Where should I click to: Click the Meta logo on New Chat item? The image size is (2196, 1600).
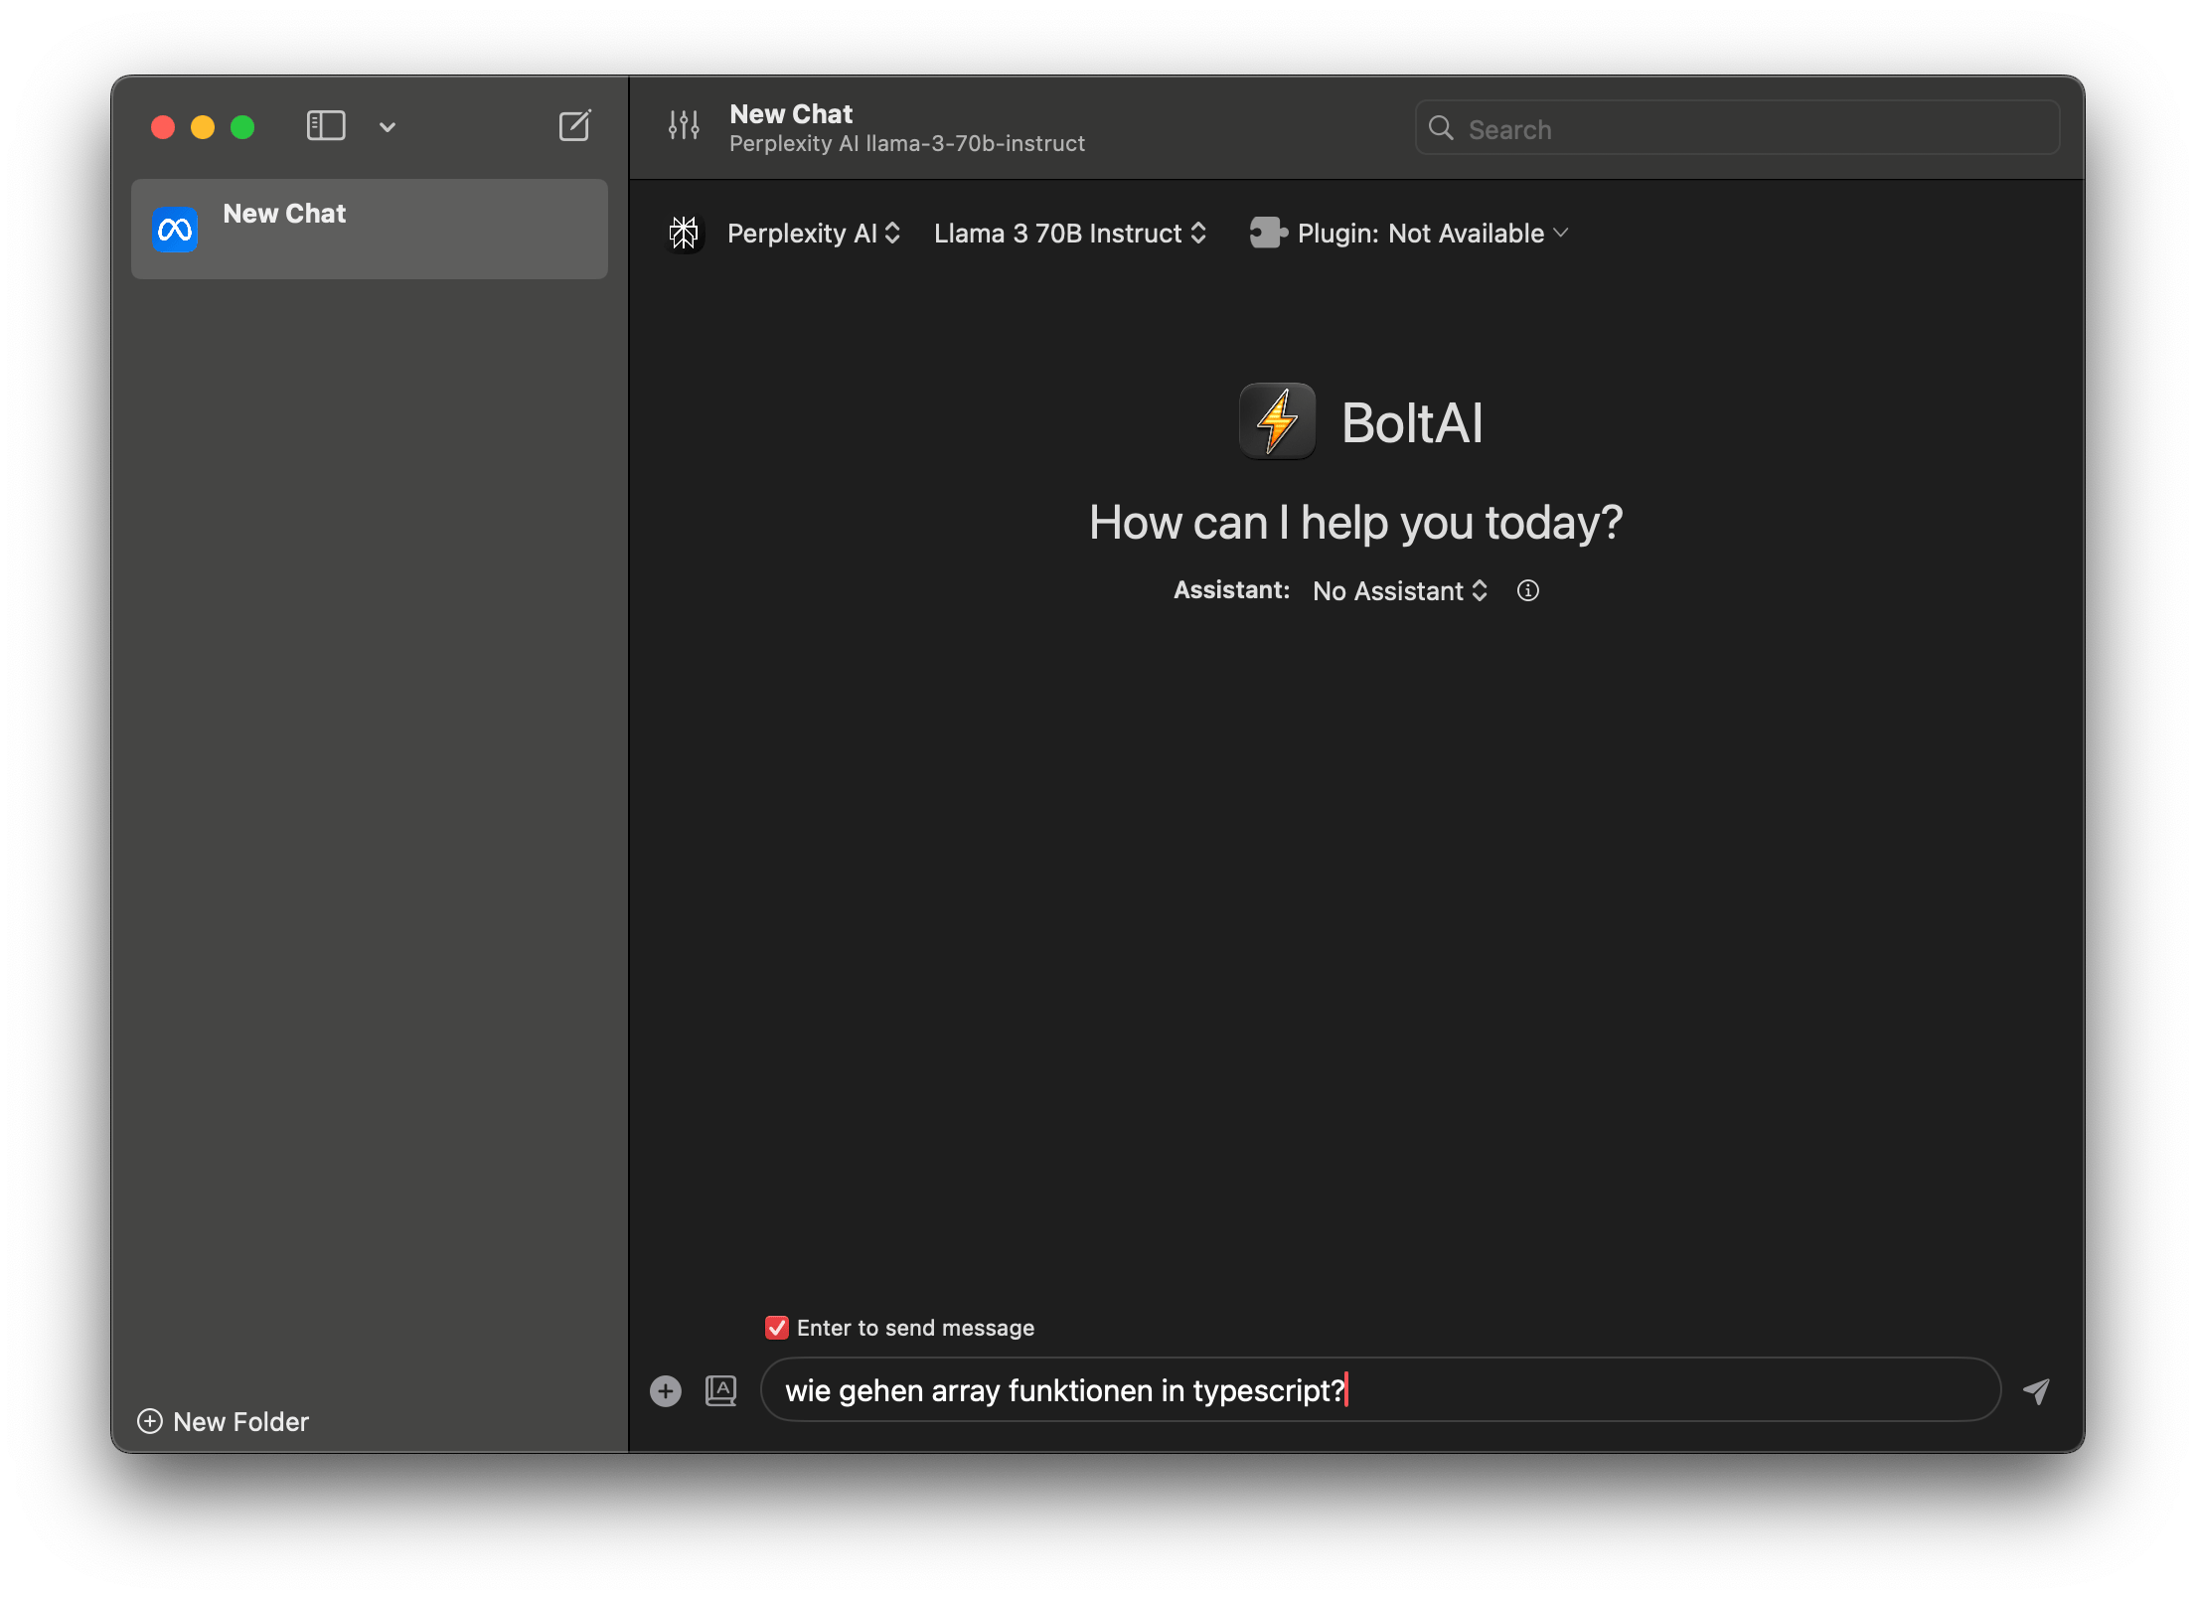pos(176,230)
